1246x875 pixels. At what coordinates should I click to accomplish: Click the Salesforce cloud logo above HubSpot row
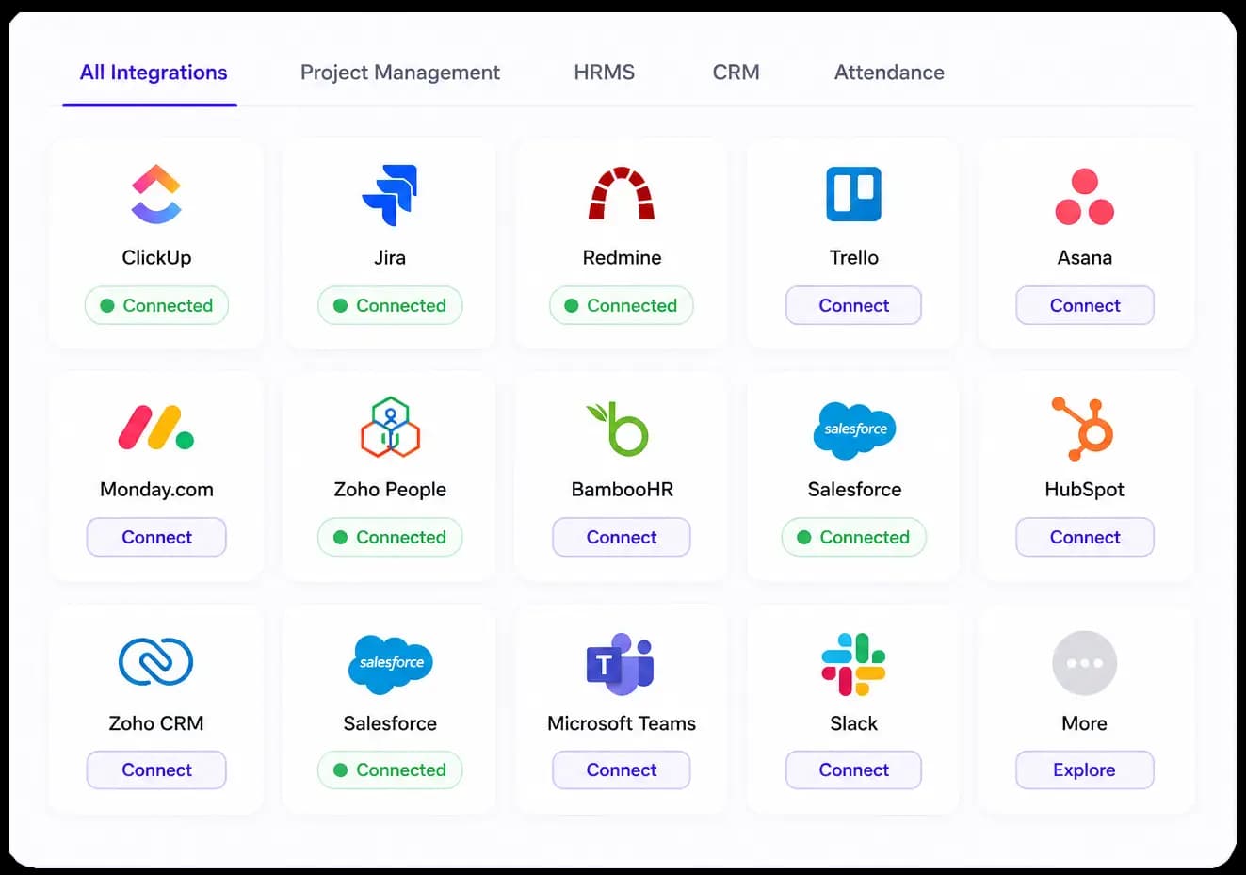(854, 429)
